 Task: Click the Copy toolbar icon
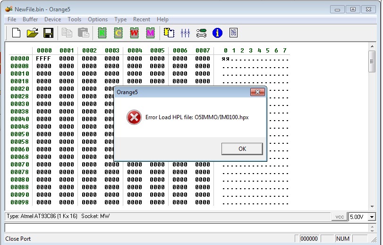click(x=67, y=33)
